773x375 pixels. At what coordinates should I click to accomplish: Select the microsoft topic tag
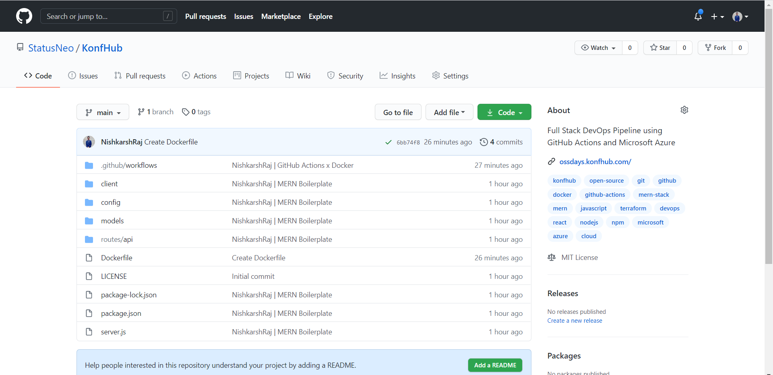pyautogui.click(x=650, y=223)
